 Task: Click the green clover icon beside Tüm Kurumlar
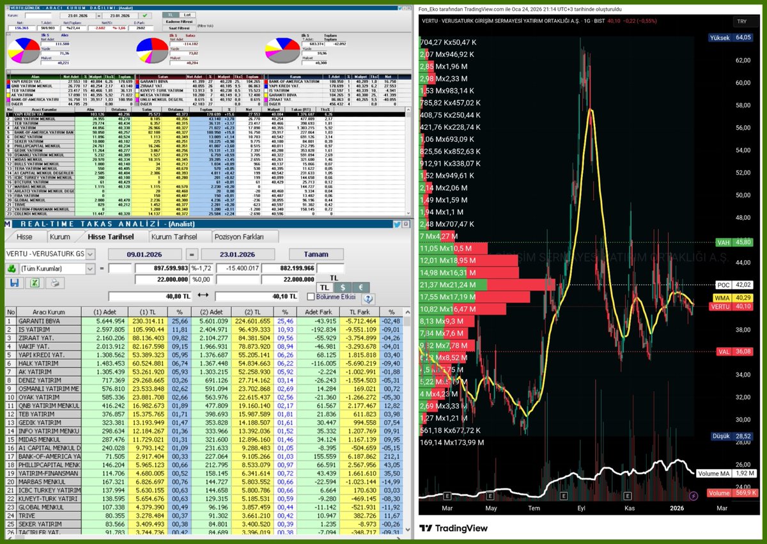click(x=12, y=268)
